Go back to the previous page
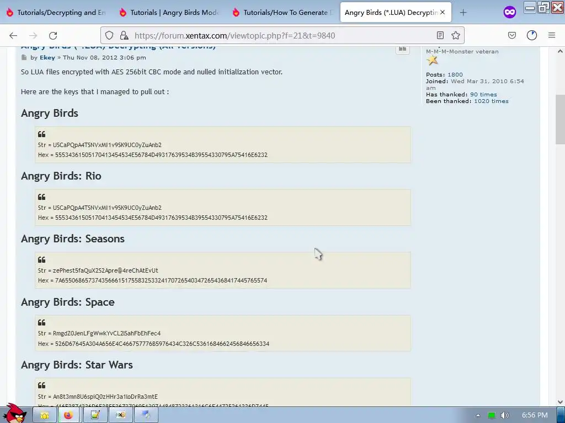This screenshot has height=423, width=565. click(13, 35)
